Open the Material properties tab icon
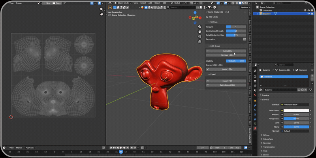316x158 pixels. pyautogui.click(x=255, y=128)
